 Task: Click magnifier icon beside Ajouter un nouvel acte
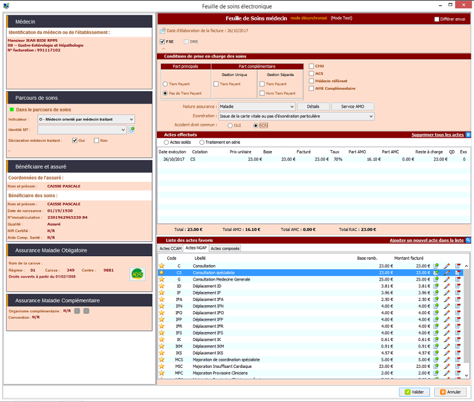(468, 241)
